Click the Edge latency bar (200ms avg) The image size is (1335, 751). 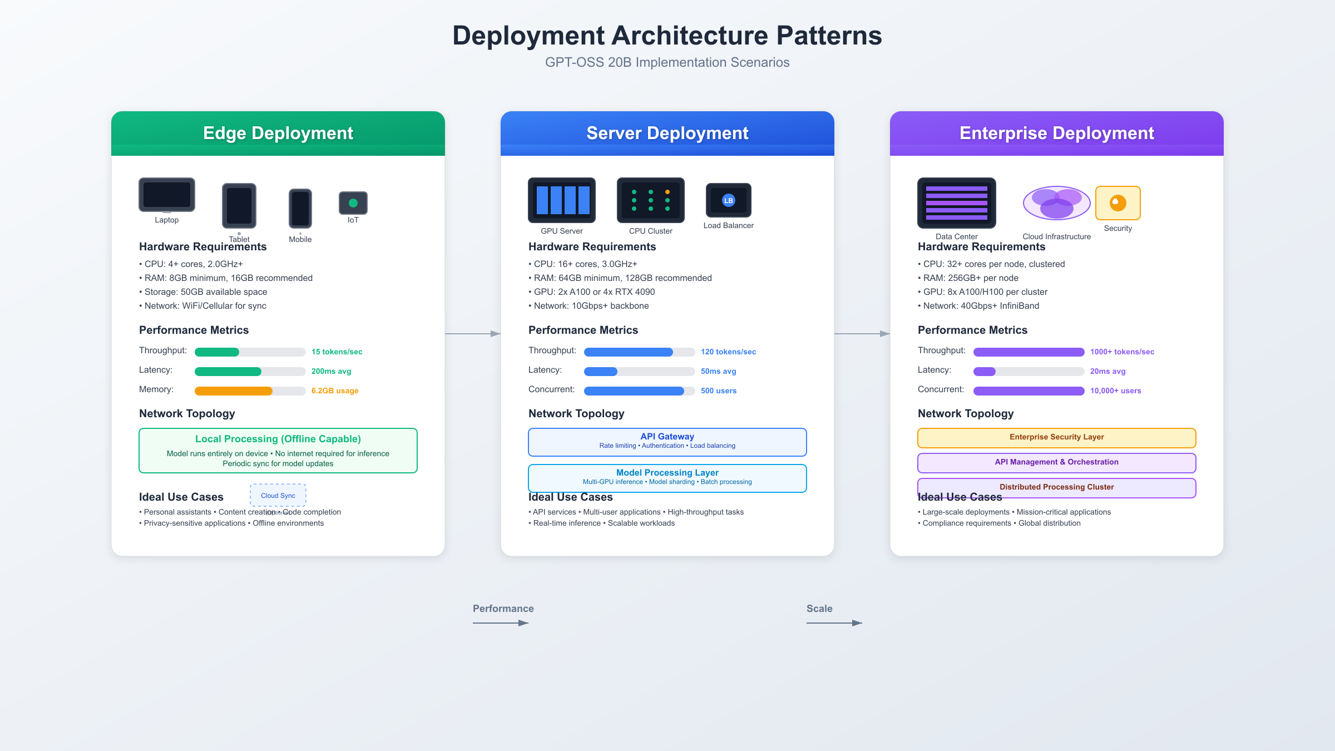click(x=250, y=372)
